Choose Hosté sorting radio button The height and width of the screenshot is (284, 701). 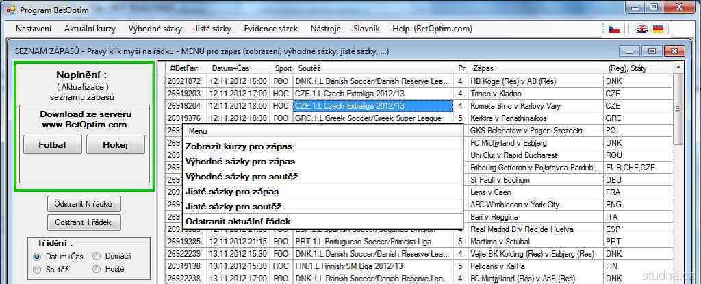click(x=97, y=270)
